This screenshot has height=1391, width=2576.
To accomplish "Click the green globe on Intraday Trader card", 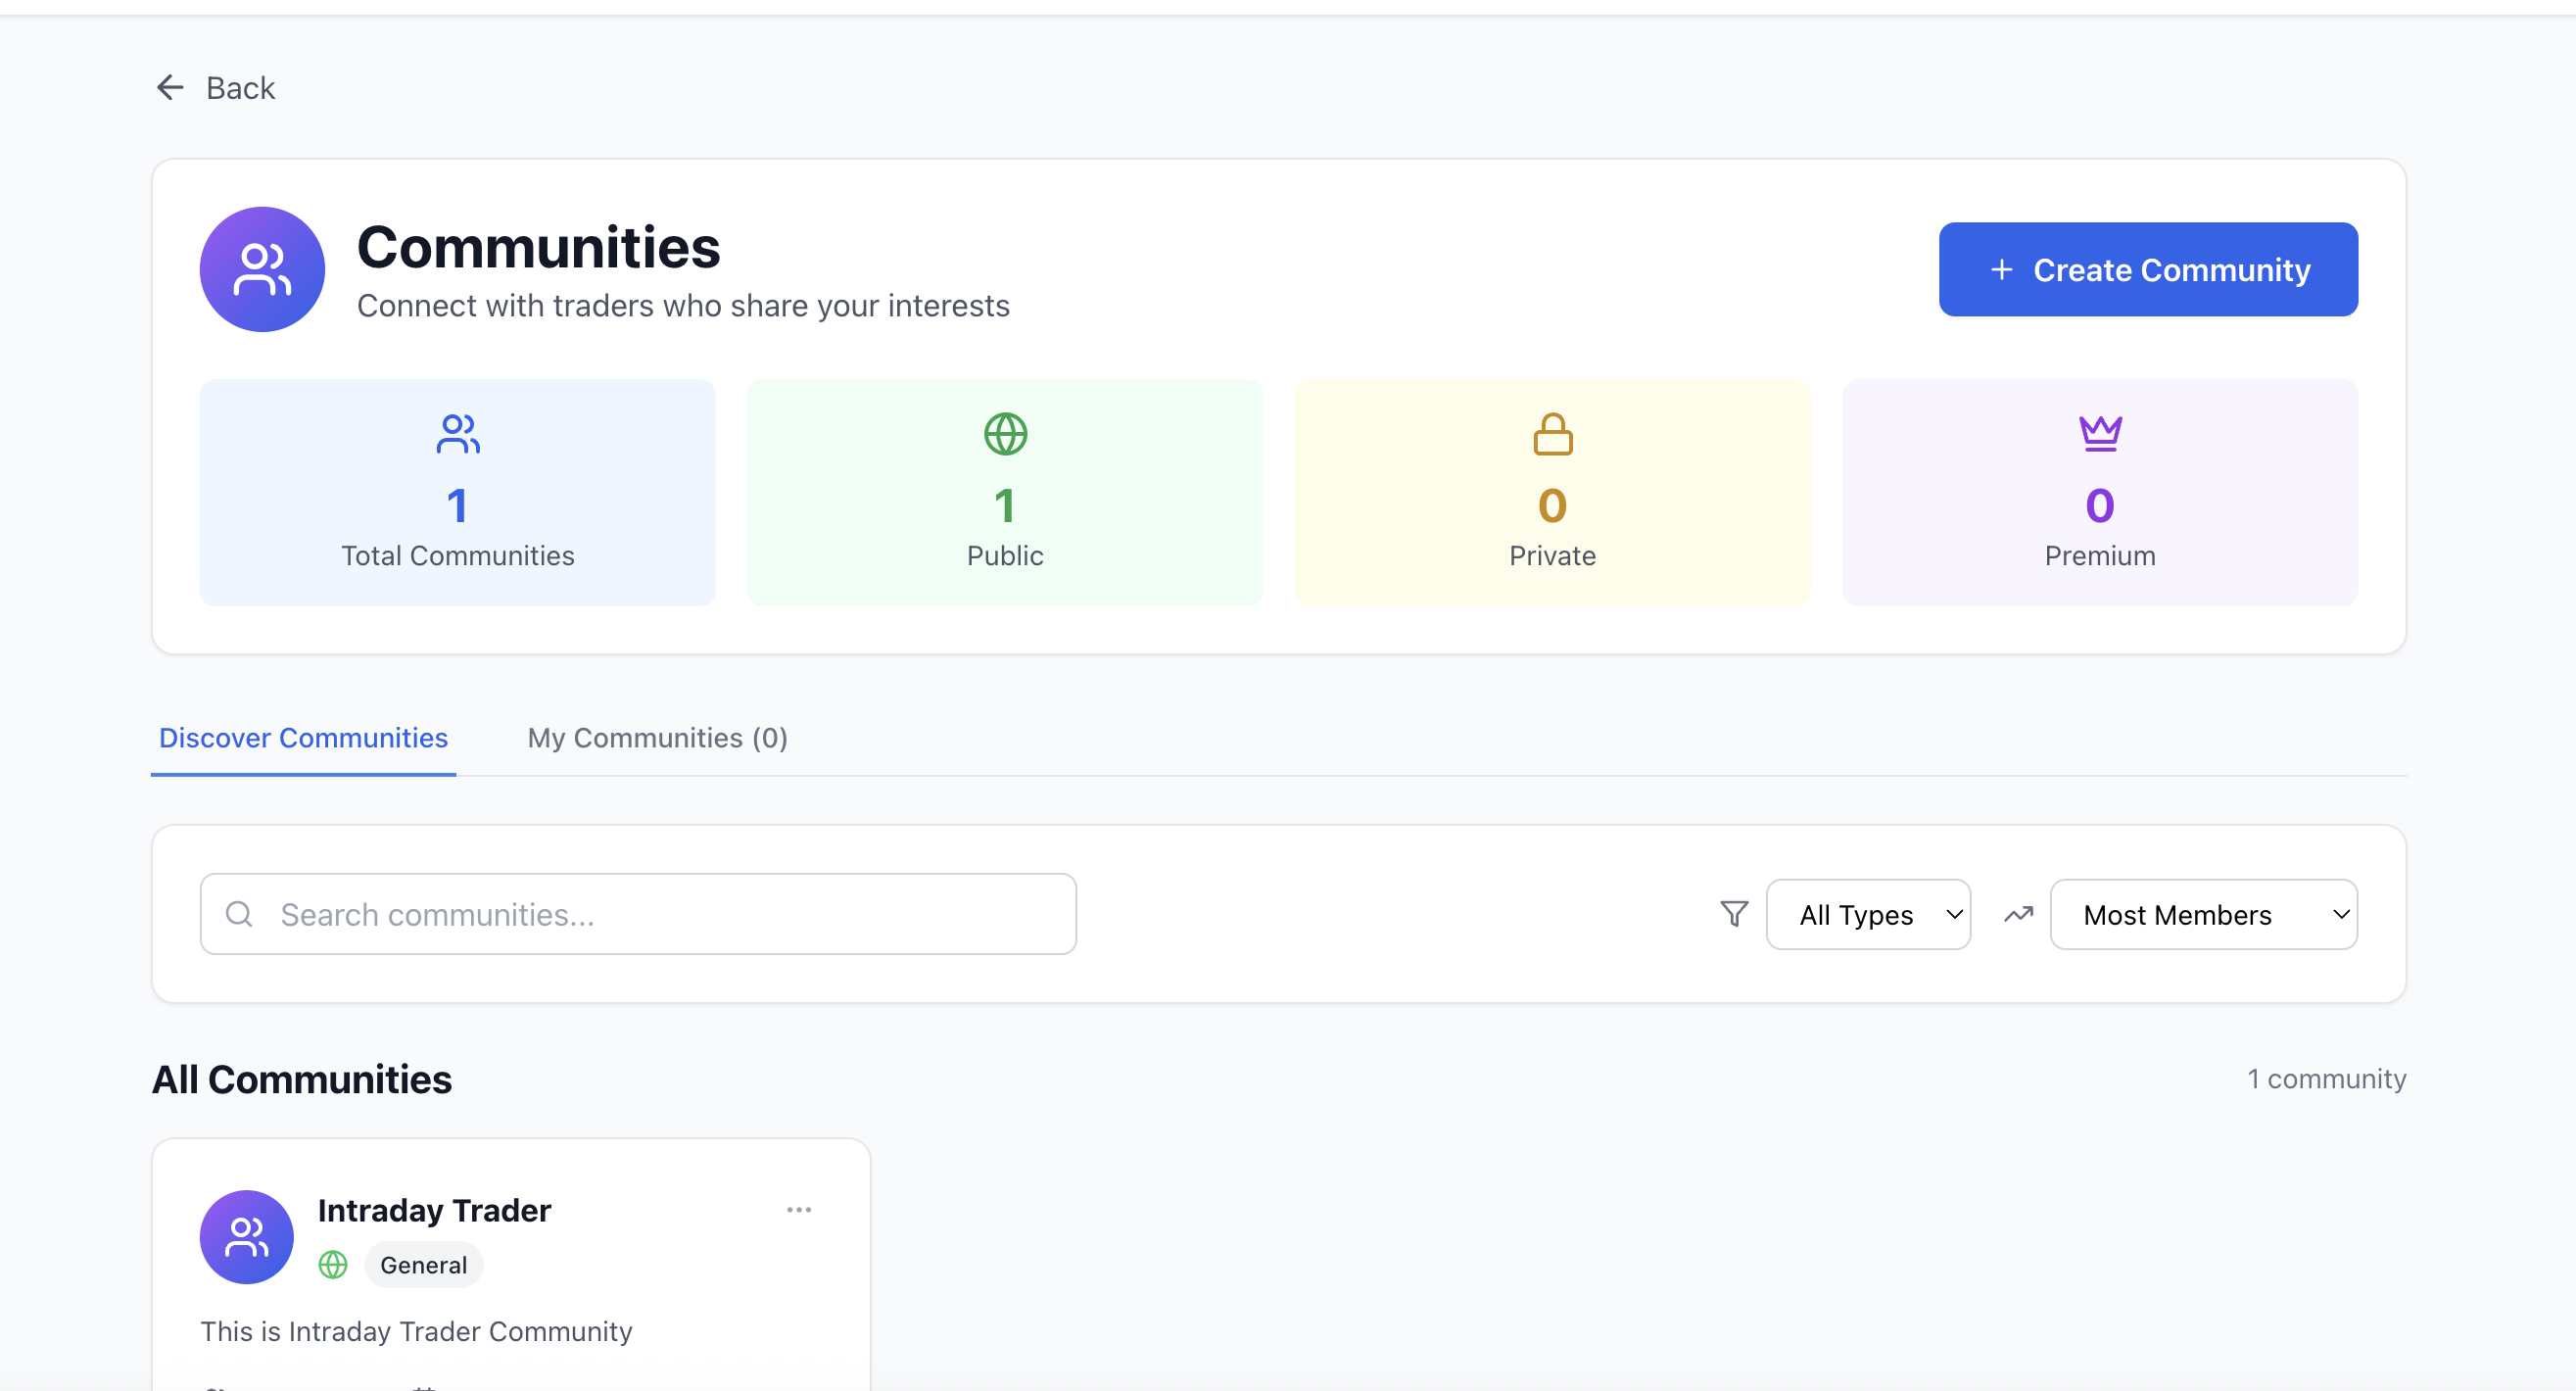I will (333, 1265).
